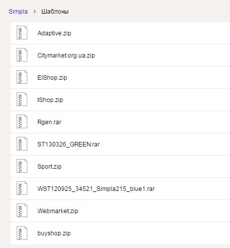Click the ST130326_GREEN.rar archive icon
Image resolution: width=230 pixels, height=248 pixels.
click(22, 143)
